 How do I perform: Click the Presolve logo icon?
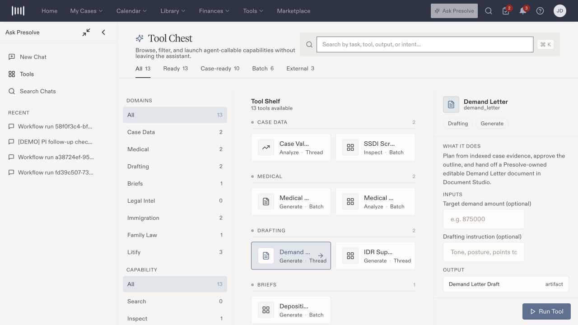18,11
